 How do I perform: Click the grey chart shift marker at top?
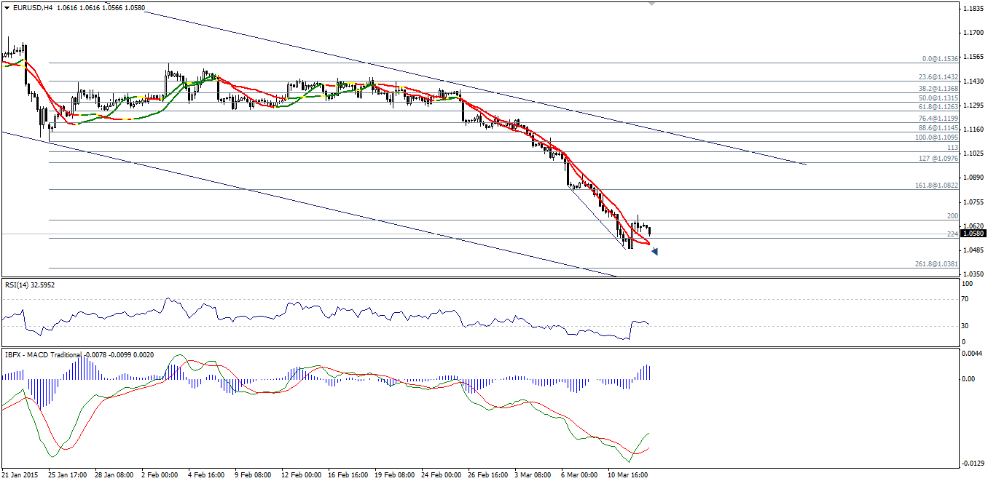pyautogui.click(x=651, y=4)
